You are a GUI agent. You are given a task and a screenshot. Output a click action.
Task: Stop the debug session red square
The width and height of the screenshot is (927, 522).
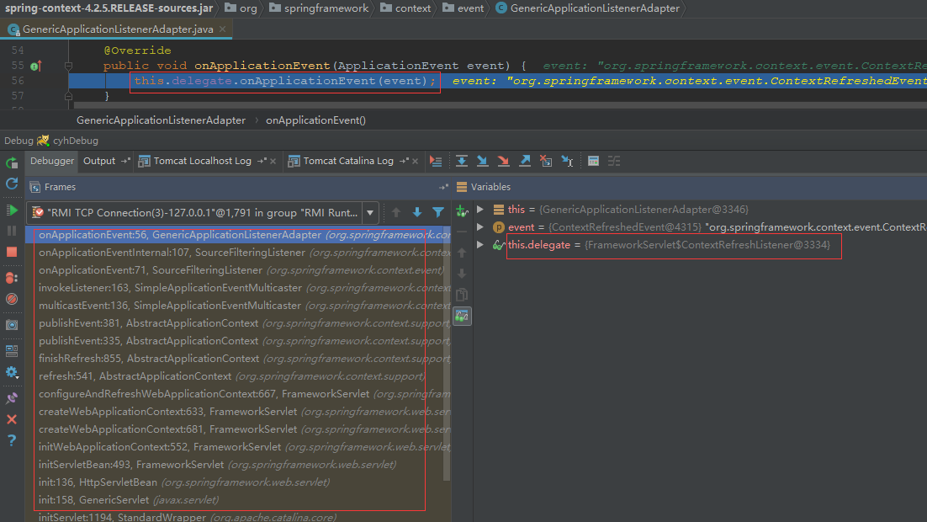coord(12,252)
